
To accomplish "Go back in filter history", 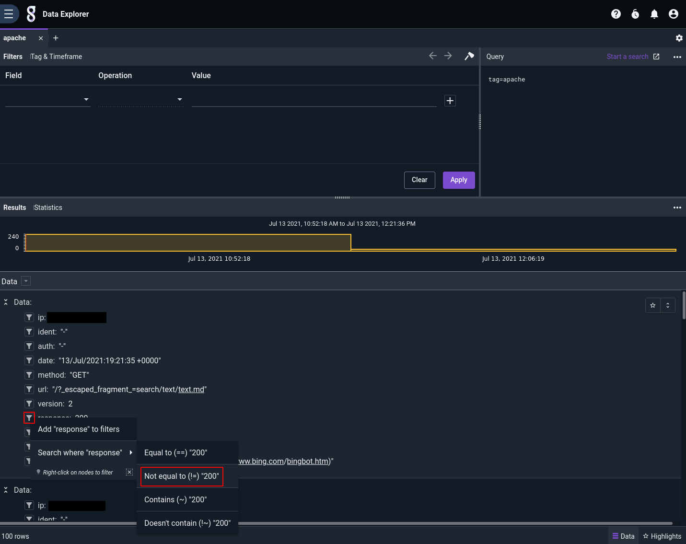I will (432, 56).
